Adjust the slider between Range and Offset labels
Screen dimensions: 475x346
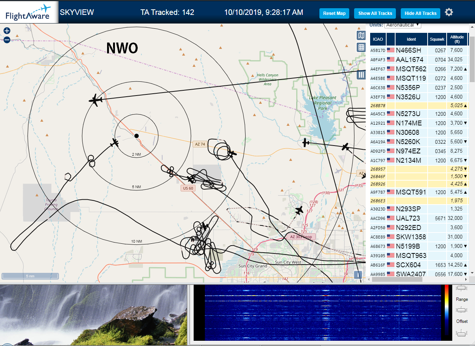click(x=462, y=310)
